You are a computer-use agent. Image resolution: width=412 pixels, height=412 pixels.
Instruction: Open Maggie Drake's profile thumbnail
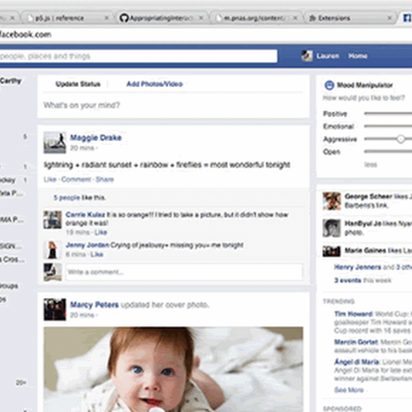click(55, 143)
